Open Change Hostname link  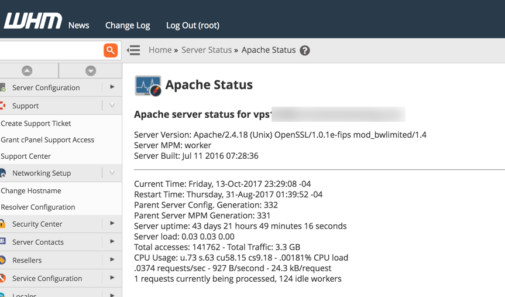(31, 191)
